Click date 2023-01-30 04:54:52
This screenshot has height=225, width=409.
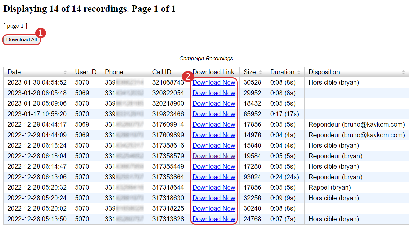(x=37, y=82)
